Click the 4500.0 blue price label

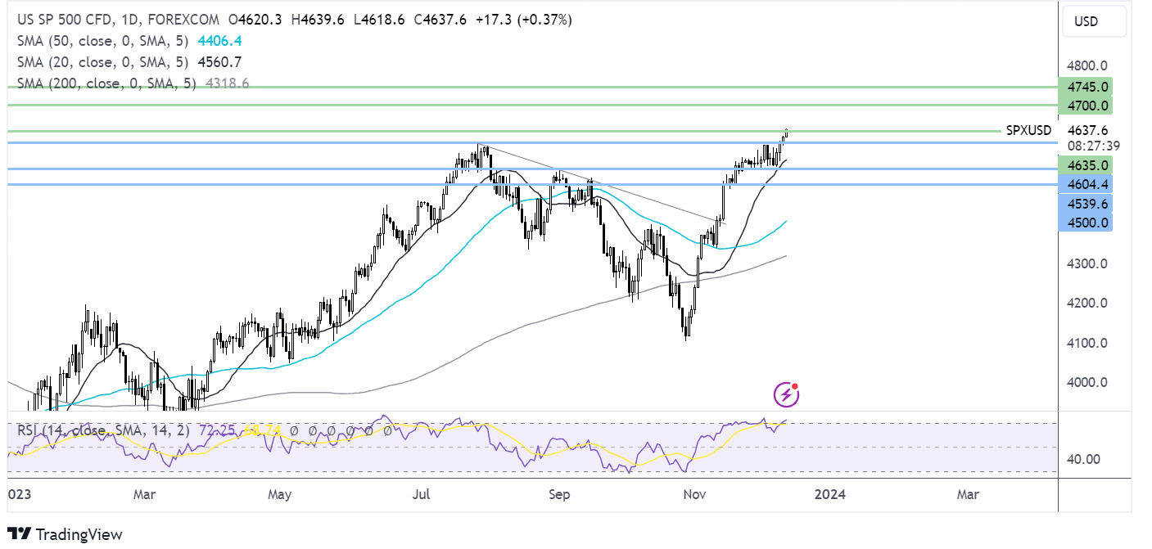click(1085, 223)
